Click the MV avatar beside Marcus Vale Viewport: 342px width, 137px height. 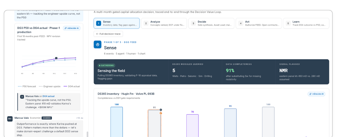(10, 119)
